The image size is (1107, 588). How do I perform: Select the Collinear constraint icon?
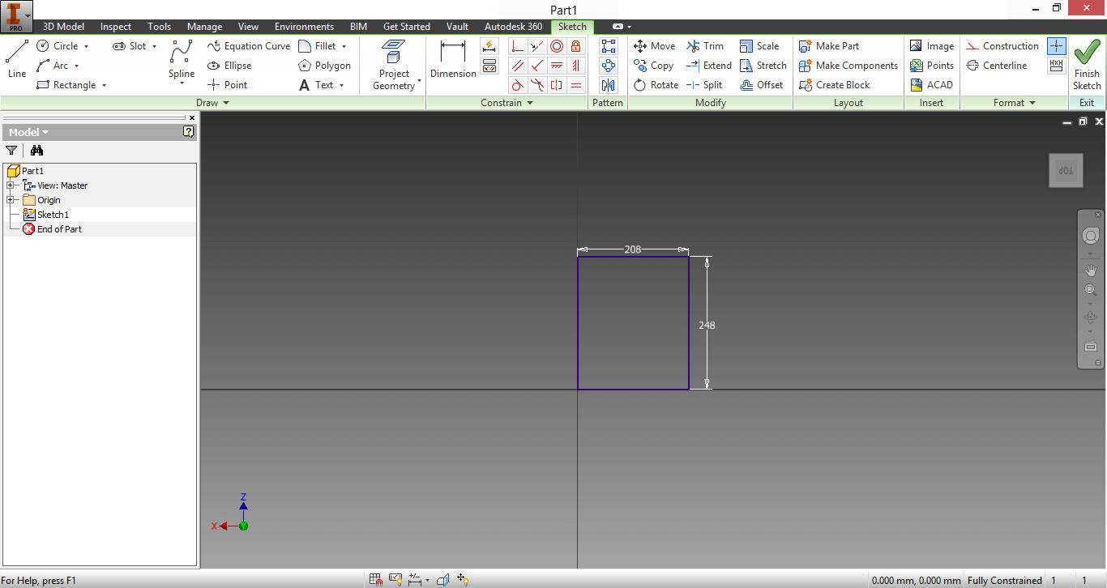click(537, 46)
